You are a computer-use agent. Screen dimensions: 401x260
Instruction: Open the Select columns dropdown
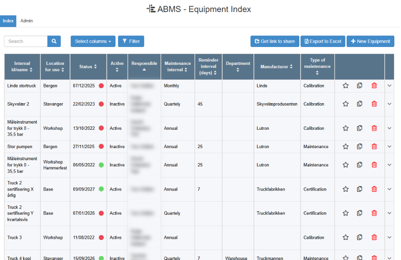[93, 41]
